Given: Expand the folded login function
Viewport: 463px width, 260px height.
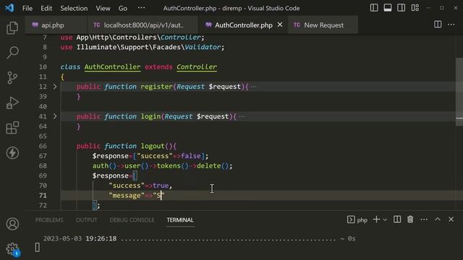Looking at the screenshot, I should pos(55,116).
